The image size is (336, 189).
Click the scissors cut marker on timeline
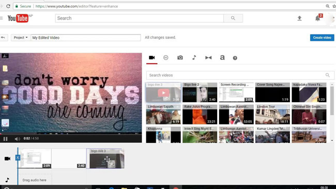[x=18, y=158]
